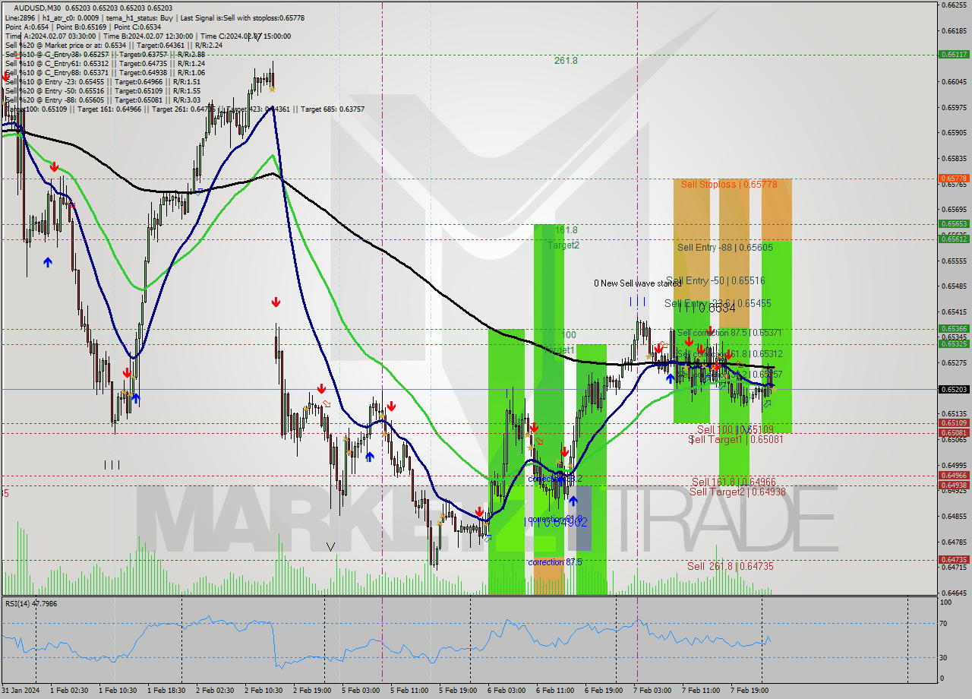Click the 'Sell 161.8 | 0.64966' label

(734, 482)
